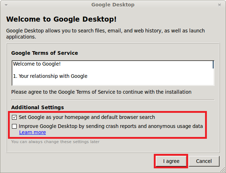Image resolution: width=226 pixels, height=173 pixels.
Task: Cancel the Google Desktop installation
Action: (x=204, y=161)
